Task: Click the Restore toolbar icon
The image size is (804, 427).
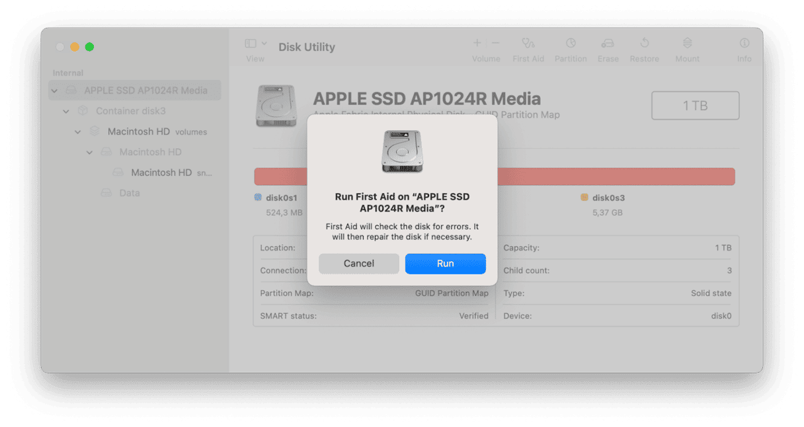Action: click(644, 44)
